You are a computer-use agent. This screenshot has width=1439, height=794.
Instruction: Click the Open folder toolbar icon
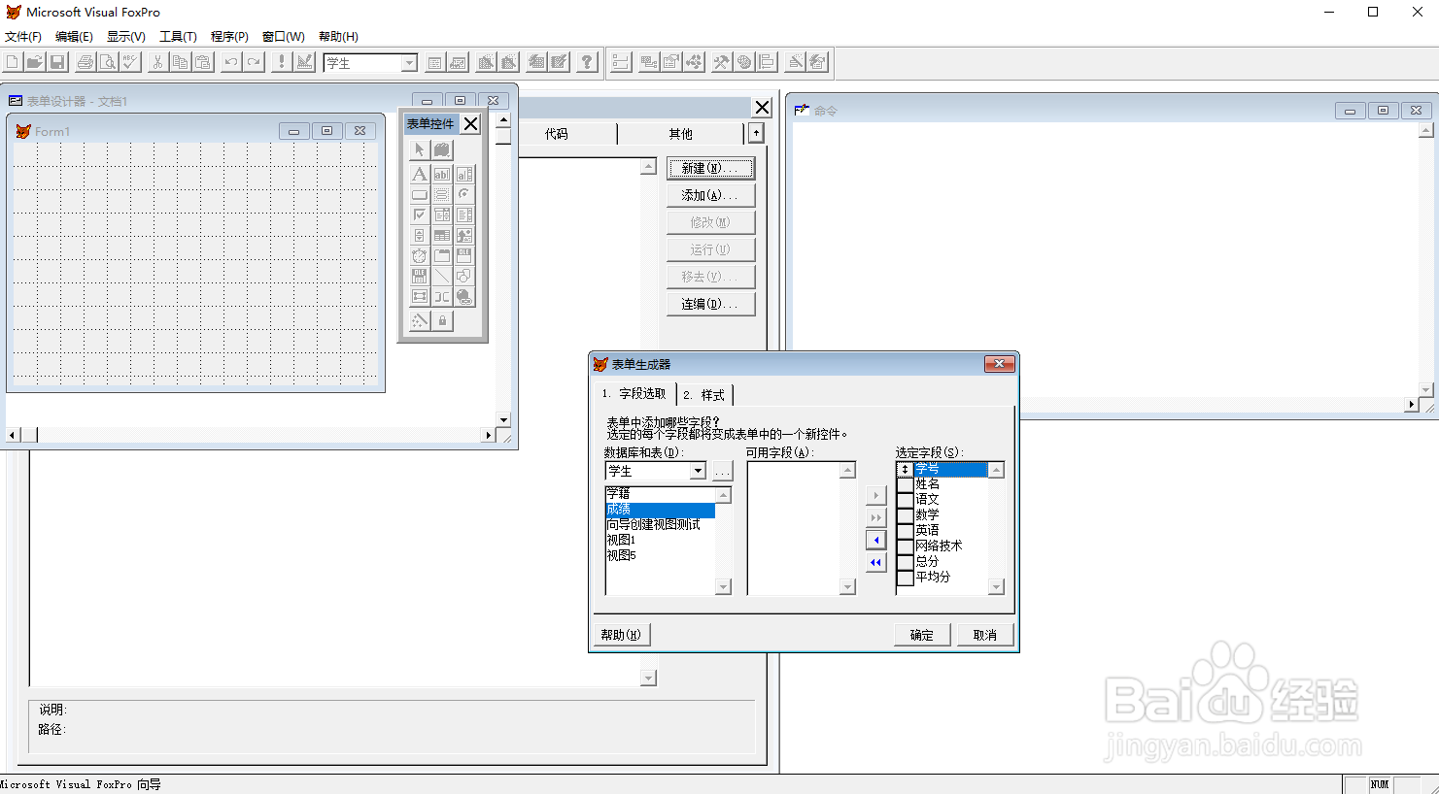point(34,62)
